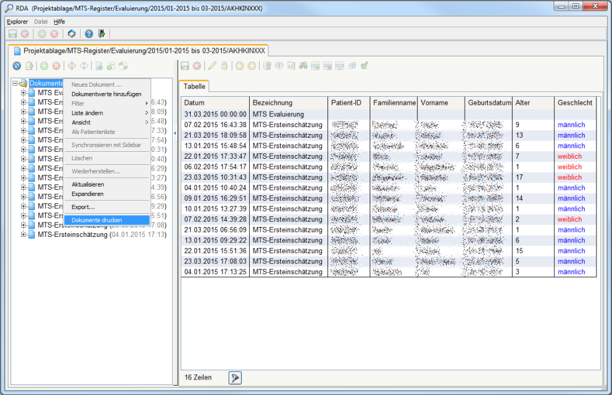The image size is (612, 395).
Task: Switch to the Tabelle tab
Action: click(194, 87)
